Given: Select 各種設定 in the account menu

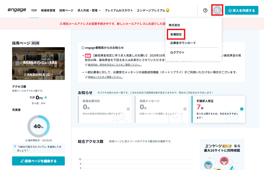Looking at the screenshot, I should [x=176, y=34].
